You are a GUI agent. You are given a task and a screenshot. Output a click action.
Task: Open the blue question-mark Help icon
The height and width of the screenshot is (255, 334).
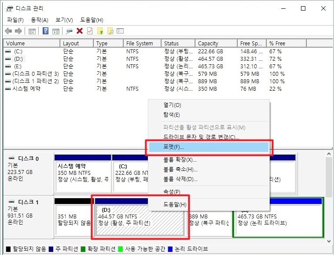pyautogui.click(x=45, y=31)
